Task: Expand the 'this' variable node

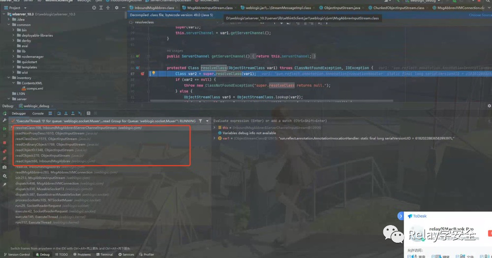Action: pos(215,128)
